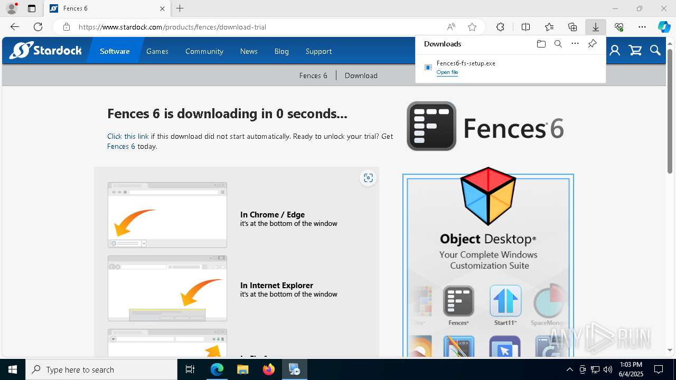Click the visual search icon on image
The height and width of the screenshot is (380, 676).
368,178
